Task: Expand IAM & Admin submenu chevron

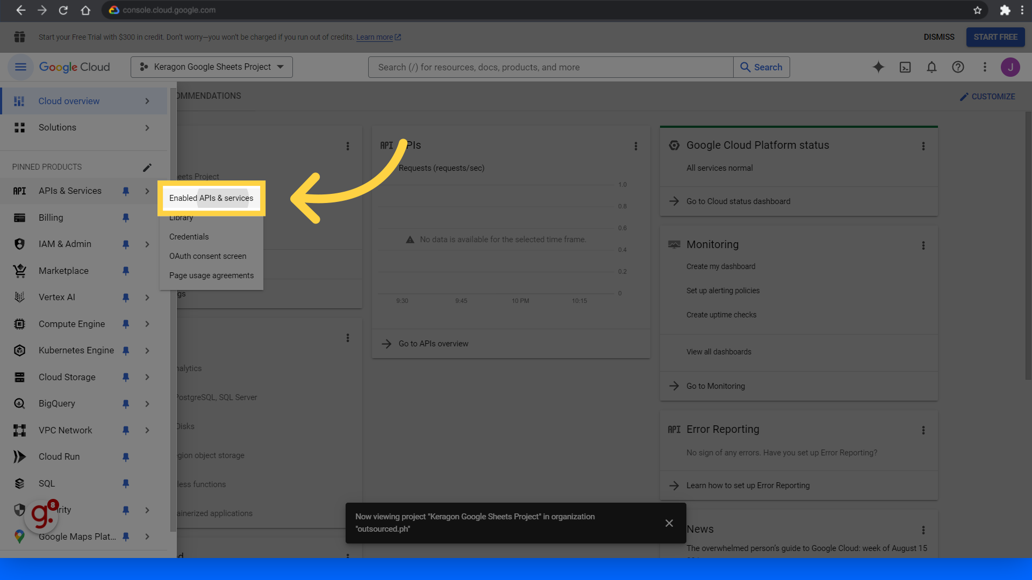Action: point(147,244)
